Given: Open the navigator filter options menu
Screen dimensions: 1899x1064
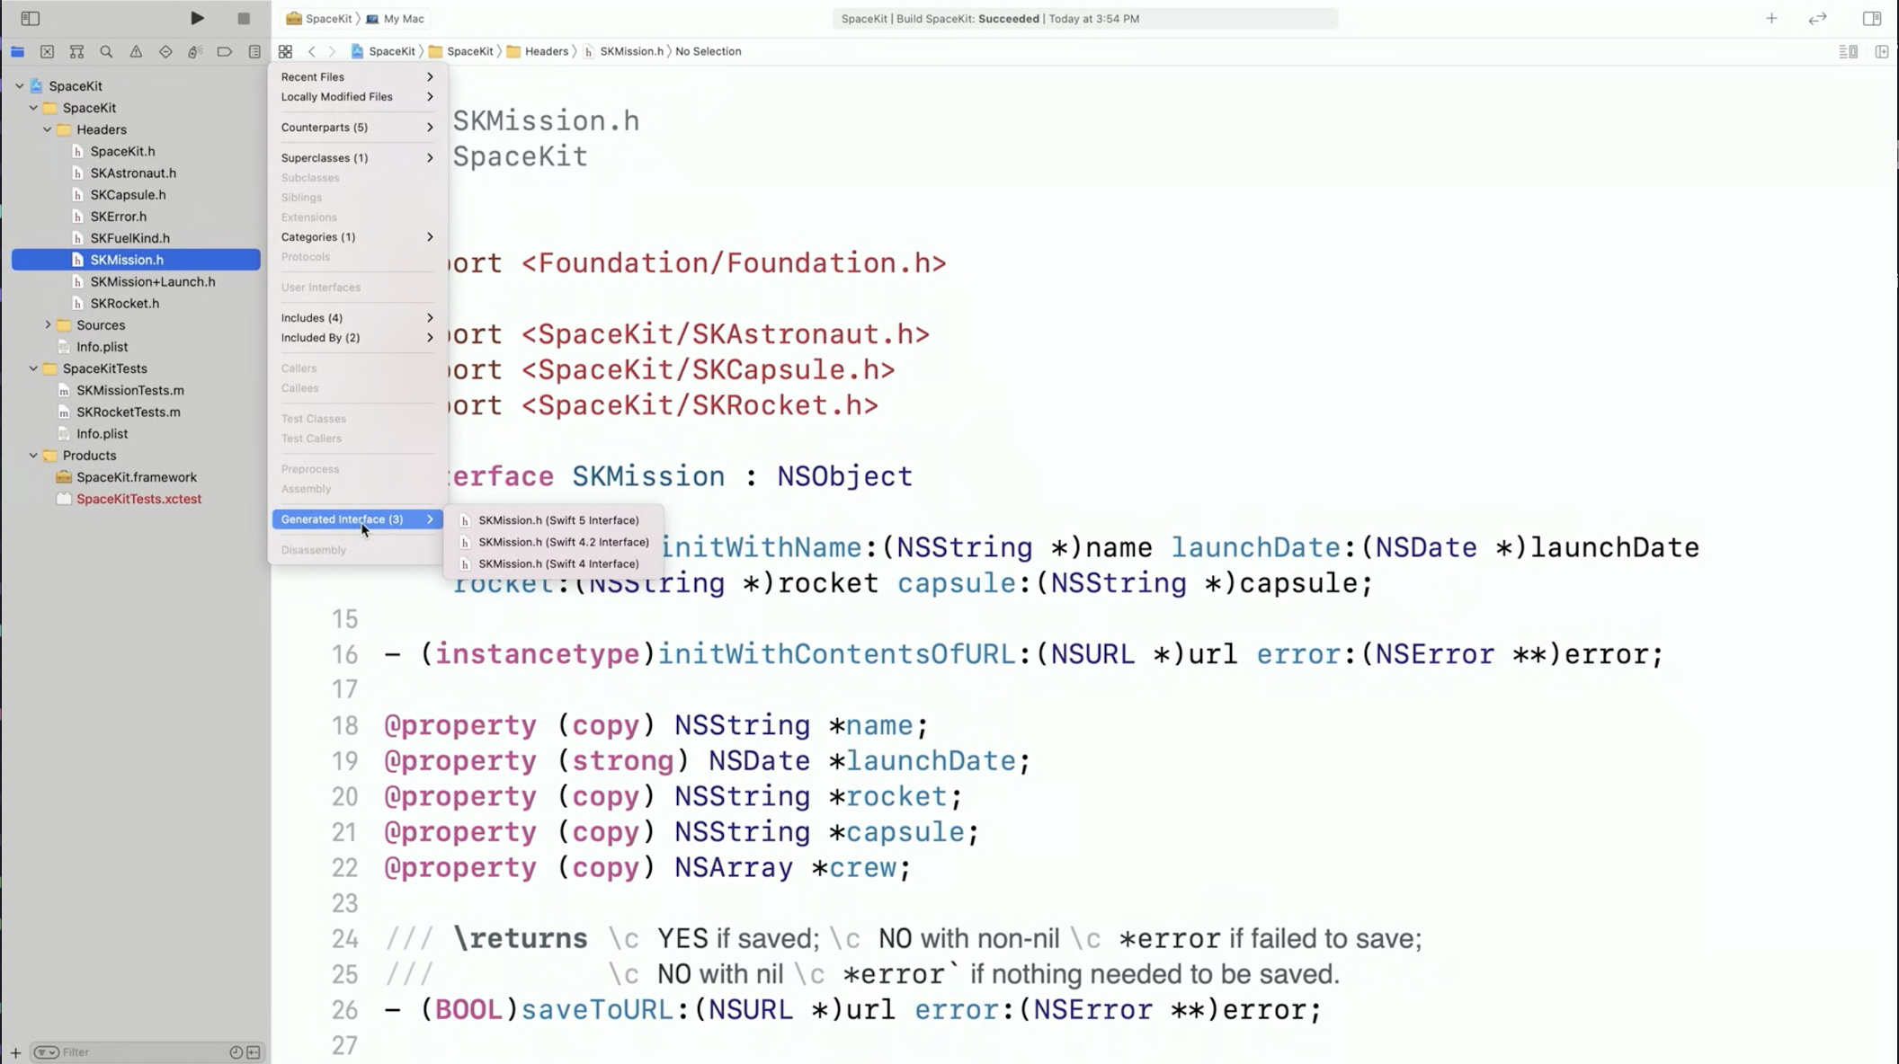Looking at the screenshot, I should click(x=46, y=1052).
